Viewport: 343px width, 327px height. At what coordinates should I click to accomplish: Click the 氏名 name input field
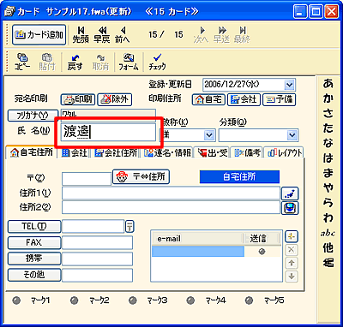click(x=108, y=132)
